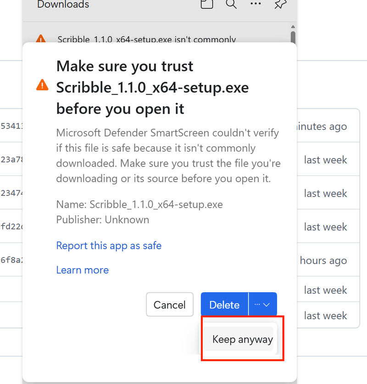
Task: Pin the Downloads panel
Action: click(x=280, y=4)
